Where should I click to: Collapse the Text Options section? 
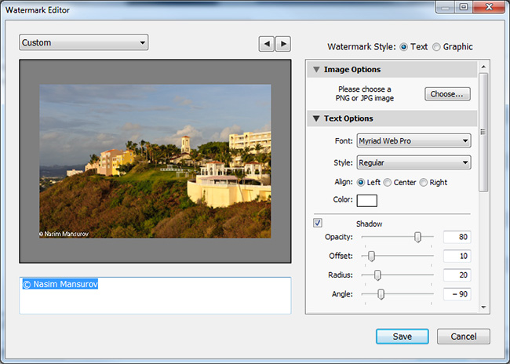[316, 119]
